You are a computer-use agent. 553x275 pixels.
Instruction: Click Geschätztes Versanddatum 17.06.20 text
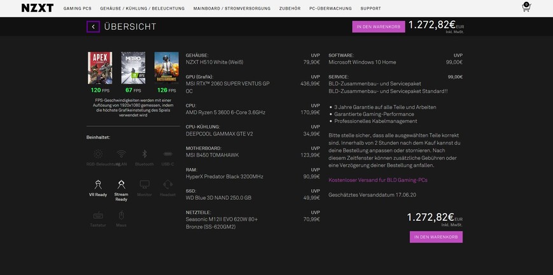(372, 195)
